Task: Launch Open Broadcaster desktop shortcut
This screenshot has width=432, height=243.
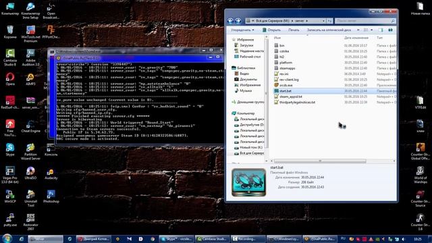Action: [x=51, y=11]
